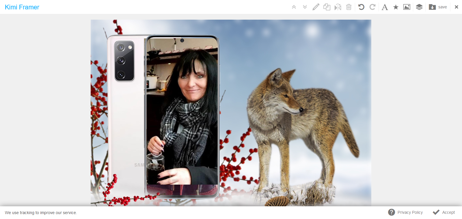Open the layers panel

[419, 7]
